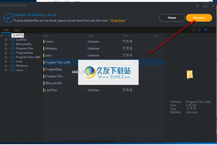Sort by the Date column header
Screen dimensions: 217x145
[x=90, y=36]
